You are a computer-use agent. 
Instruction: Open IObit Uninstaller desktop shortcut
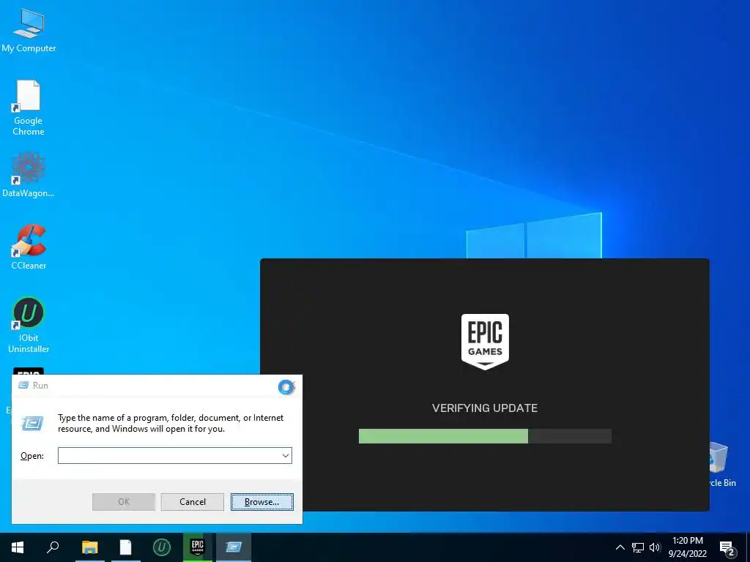pos(29,325)
